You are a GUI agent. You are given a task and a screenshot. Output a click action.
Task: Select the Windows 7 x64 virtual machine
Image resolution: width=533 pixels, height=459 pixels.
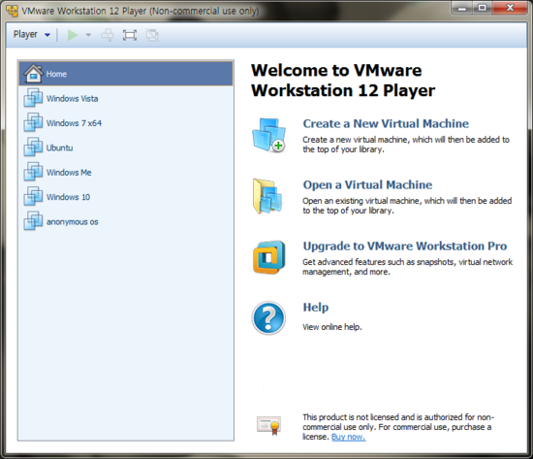coord(126,123)
